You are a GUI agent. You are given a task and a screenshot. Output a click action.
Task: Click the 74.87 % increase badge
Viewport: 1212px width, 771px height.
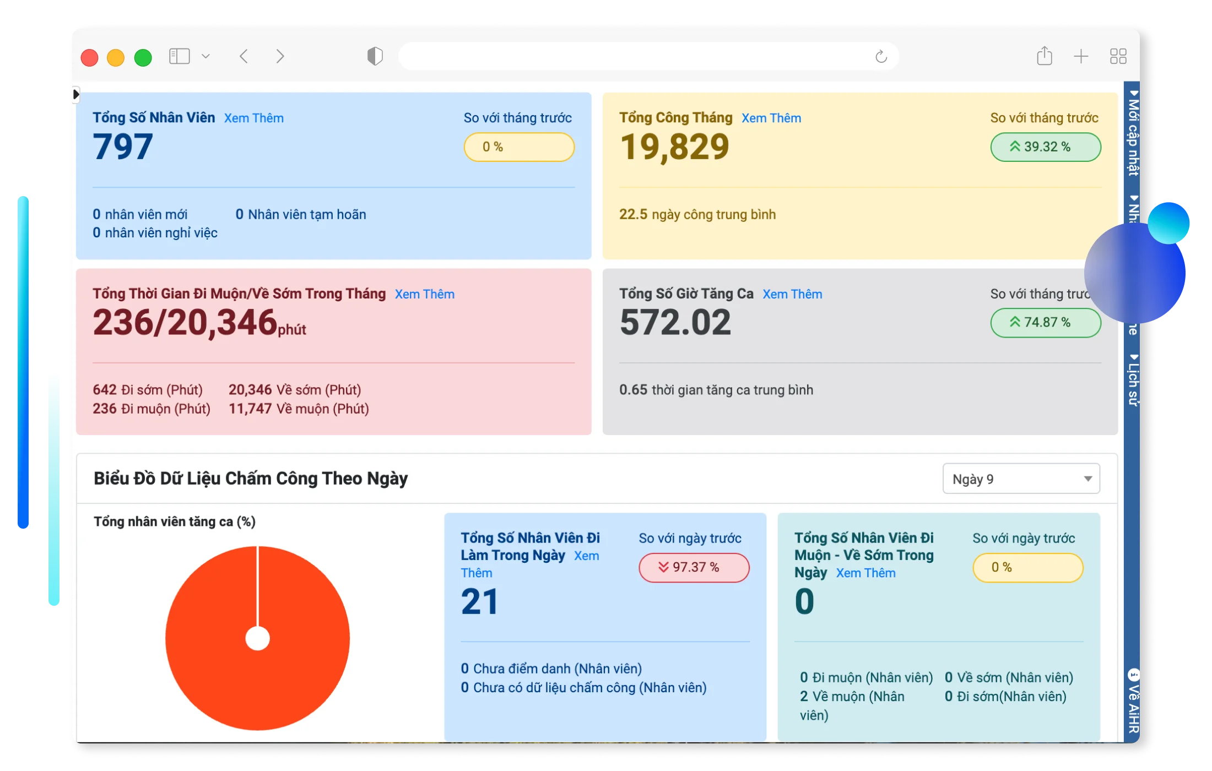coord(1046,323)
